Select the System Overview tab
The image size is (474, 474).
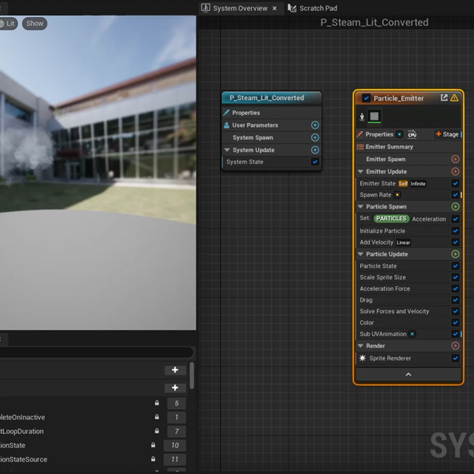pos(240,8)
